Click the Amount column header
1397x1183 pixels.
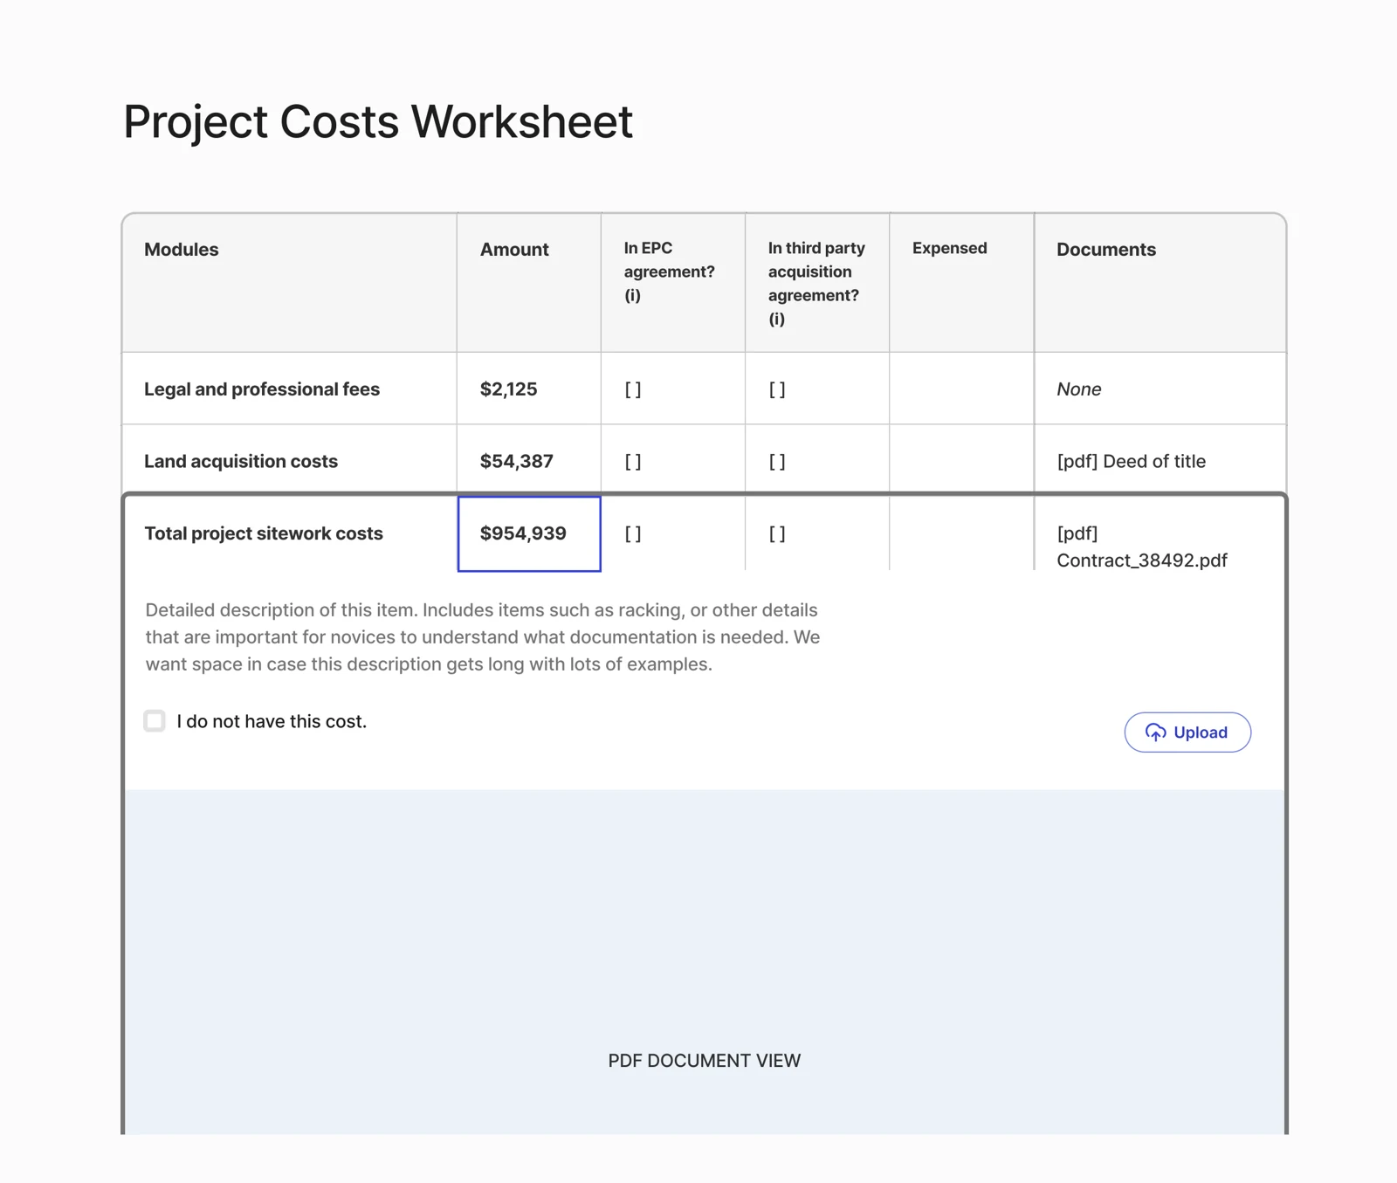point(529,283)
